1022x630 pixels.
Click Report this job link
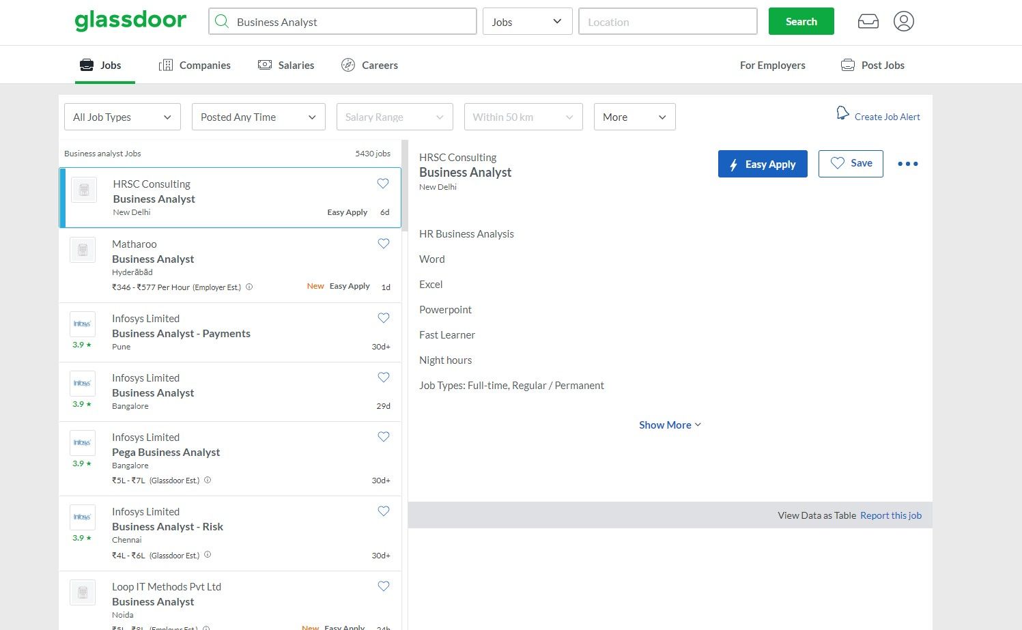891,515
